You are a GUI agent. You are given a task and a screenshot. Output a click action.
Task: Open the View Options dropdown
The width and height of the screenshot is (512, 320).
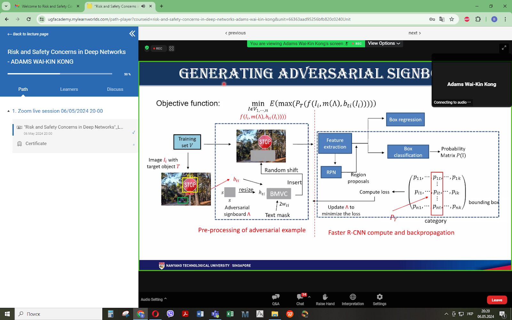coord(384,44)
